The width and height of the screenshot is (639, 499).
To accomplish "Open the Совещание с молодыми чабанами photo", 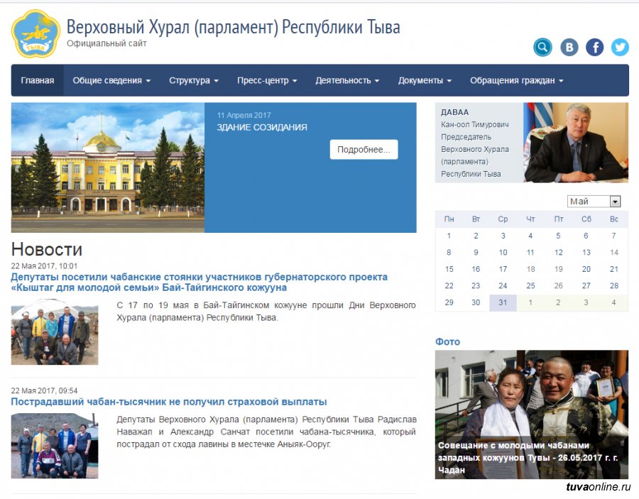I will coord(531,415).
